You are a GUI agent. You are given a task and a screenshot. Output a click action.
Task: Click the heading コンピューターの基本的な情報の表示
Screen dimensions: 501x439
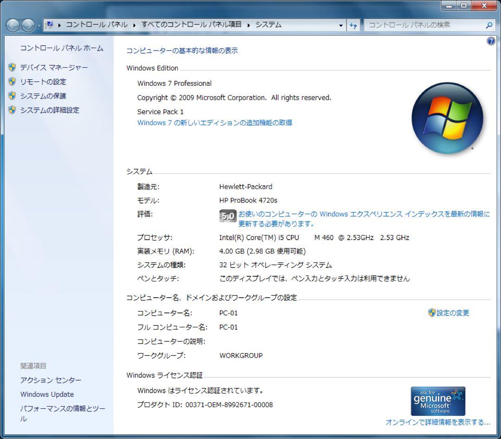pyautogui.click(x=182, y=51)
